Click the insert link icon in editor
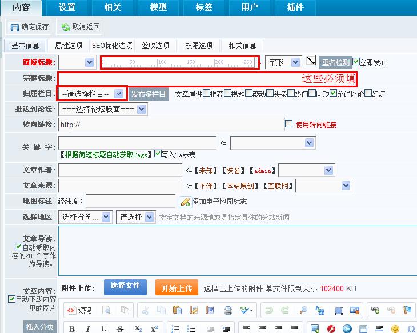This screenshot has width=417, height=333. 375,310
